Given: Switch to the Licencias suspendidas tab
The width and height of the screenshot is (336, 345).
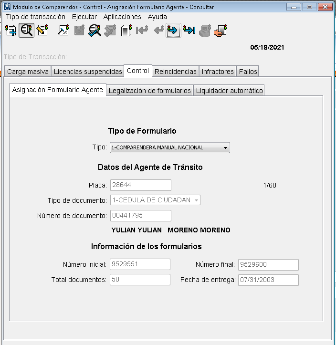Looking at the screenshot, I should tap(88, 72).
